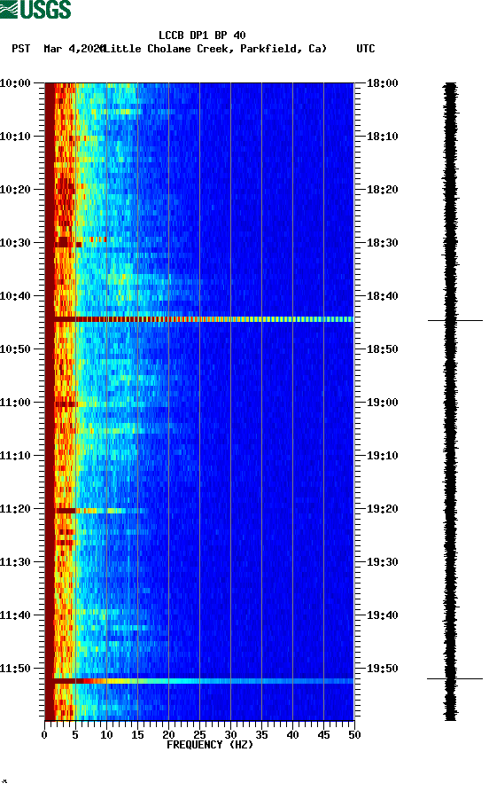Click the 19:30 UTC time label
489x791 pixels.
[382, 562]
